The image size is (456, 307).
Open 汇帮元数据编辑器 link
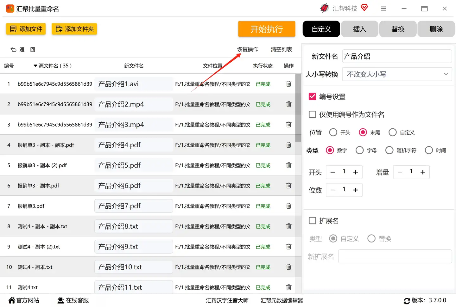(282, 300)
